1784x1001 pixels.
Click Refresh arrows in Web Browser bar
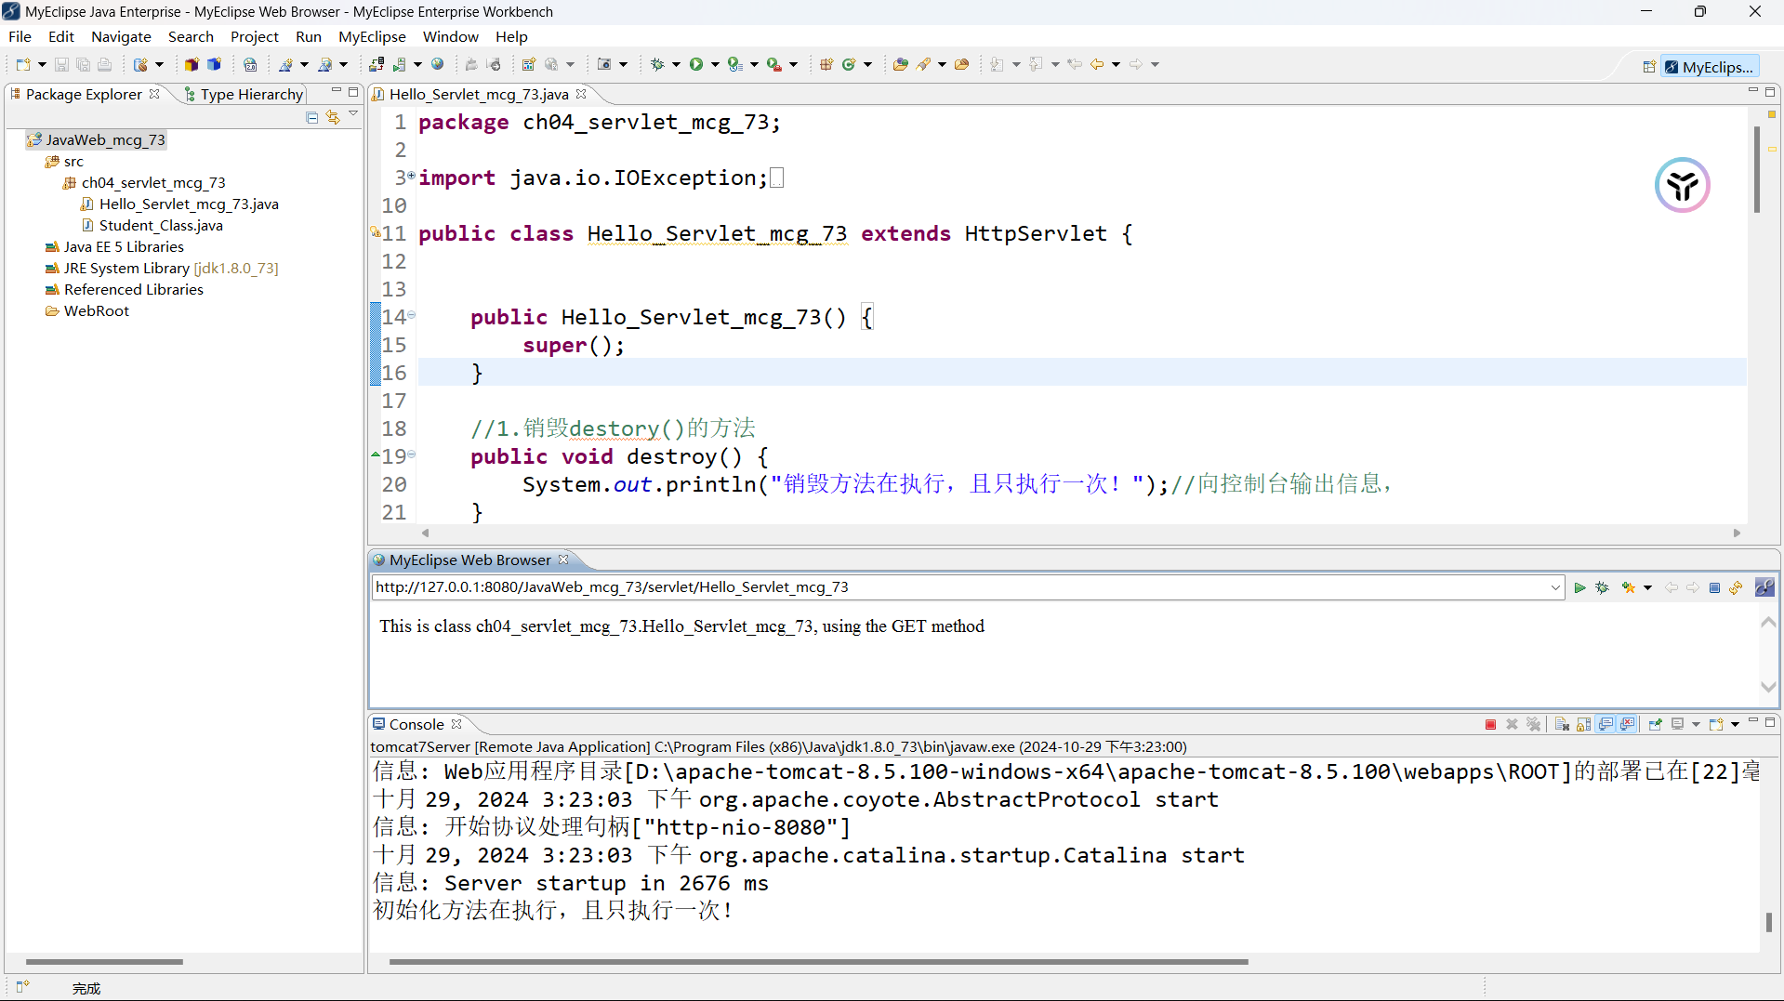click(1736, 587)
